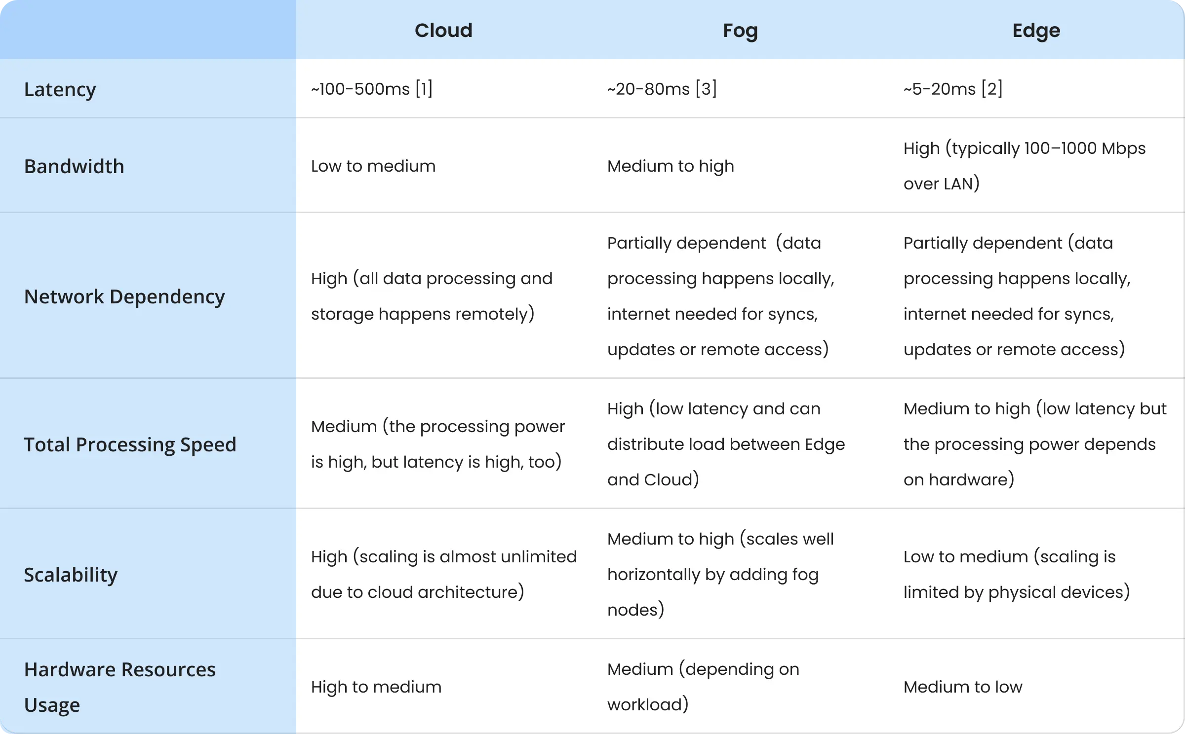Select the Latency row label
This screenshot has height=734, width=1185.
pos(60,89)
